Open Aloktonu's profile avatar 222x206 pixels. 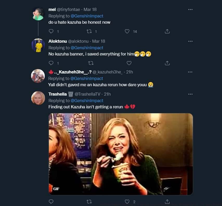(x=38, y=45)
